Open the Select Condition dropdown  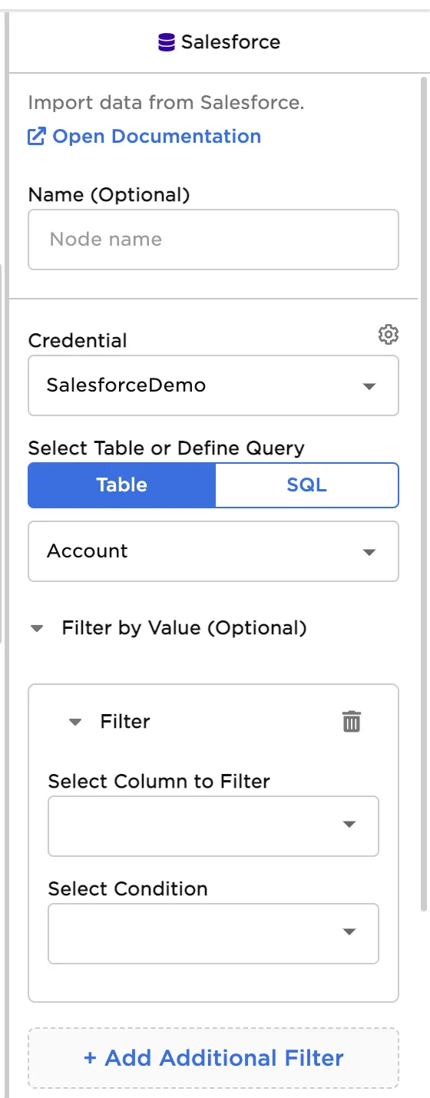pos(213,934)
